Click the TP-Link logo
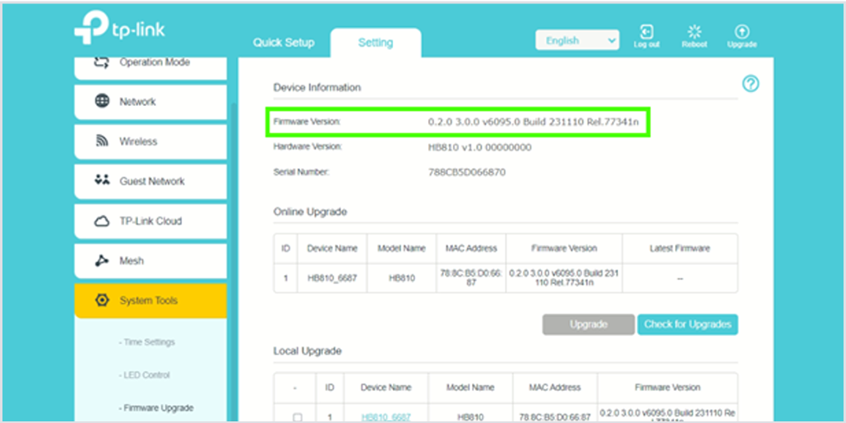The image size is (846, 423). point(119,27)
